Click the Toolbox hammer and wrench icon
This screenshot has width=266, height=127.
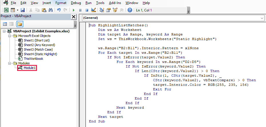(x=122, y=10)
